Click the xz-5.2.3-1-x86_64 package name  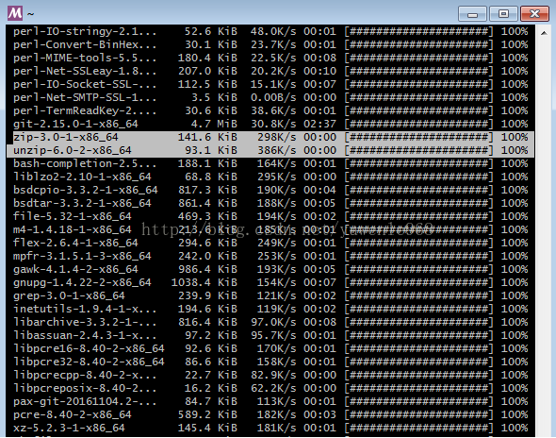click(69, 428)
